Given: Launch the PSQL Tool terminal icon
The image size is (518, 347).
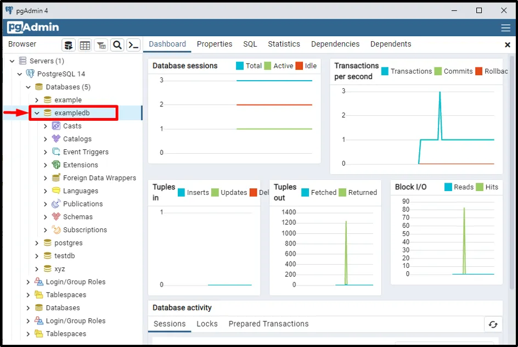Looking at the screenshot, I should pos(133,45).
